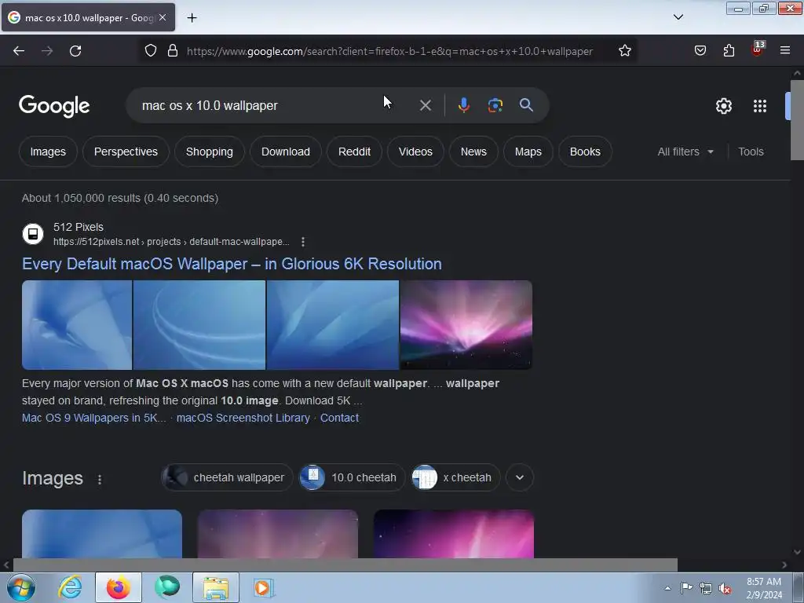Open Google quick settings gear
Image resolution: width=804 pixels, height=603 pixels.
click(x=723, y=106)
